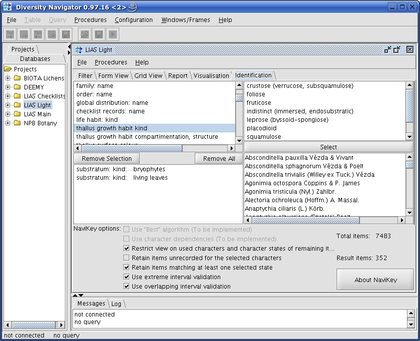
Task: Click the BIOTA Lichens folder icon
Action: pos(17,78)
